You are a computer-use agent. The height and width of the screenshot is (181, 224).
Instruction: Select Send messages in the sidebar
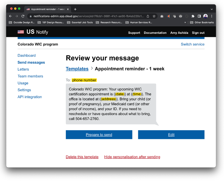click(x=31, y=62)
